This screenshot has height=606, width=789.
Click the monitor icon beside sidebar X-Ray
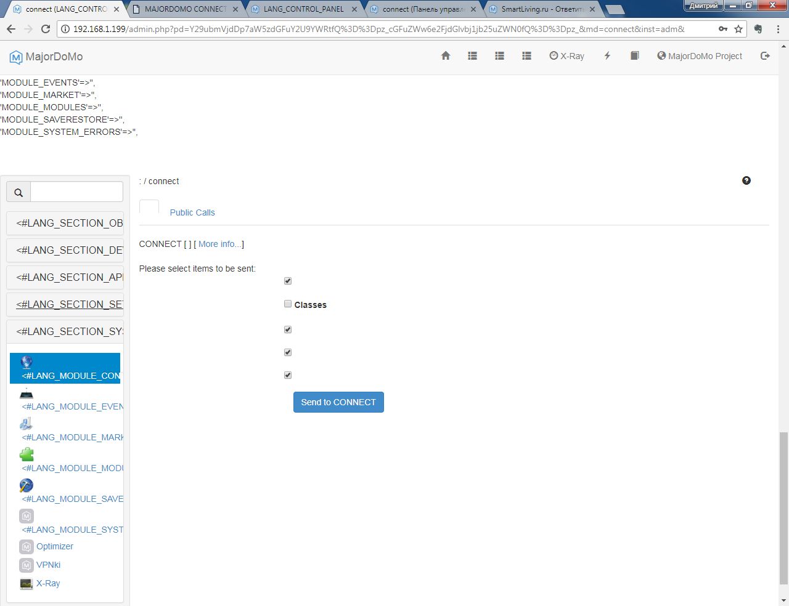point(27,584)
